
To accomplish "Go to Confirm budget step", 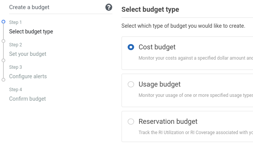I will click(x=27, y=99).
